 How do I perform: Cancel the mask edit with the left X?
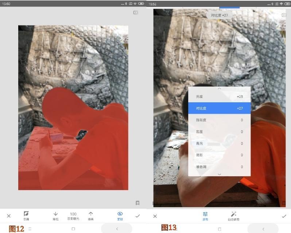(9, 216)
